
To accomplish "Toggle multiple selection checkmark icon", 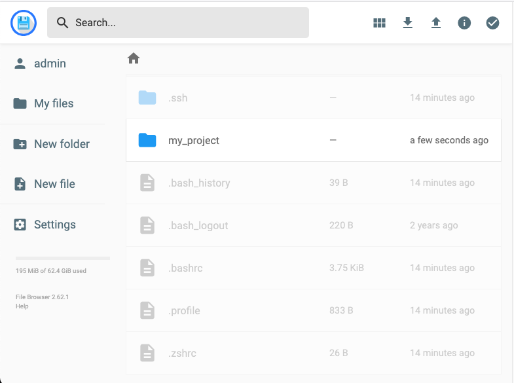I will (x=492, y=23).
